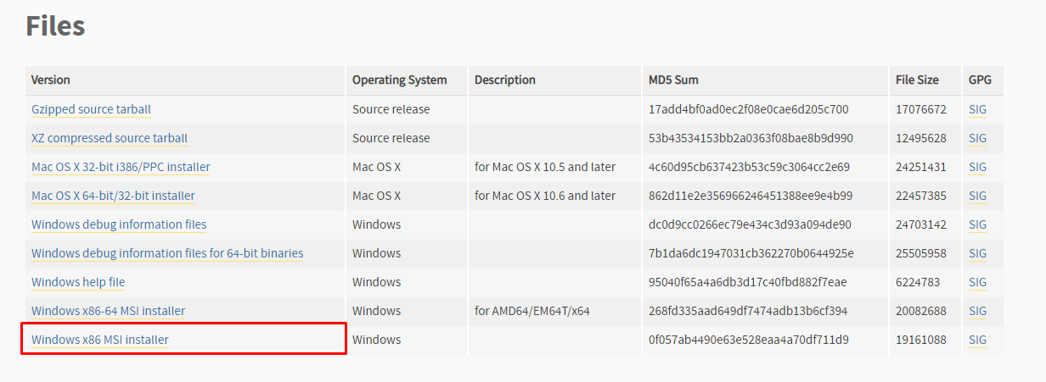Open Mac OS X 64-bit/32-bit installer link
The height and width of the screenshot is (382, 1046).
[113, 196]
